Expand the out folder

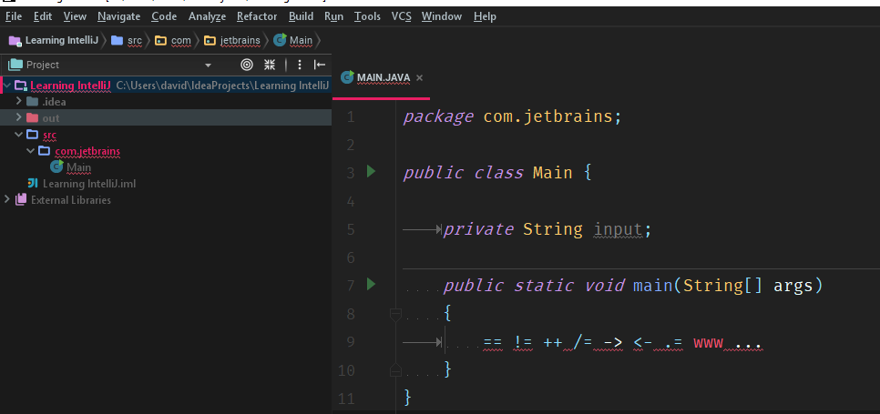point(18,117)
